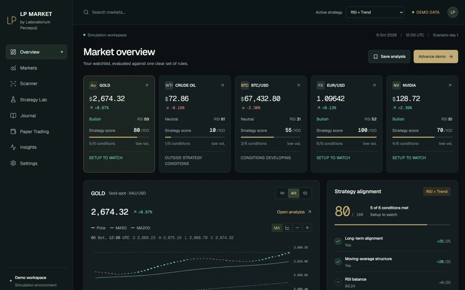Open the Active strategy RSI + Trend dropdown
This screenshot has height=290, width=465.
point(375,12)
